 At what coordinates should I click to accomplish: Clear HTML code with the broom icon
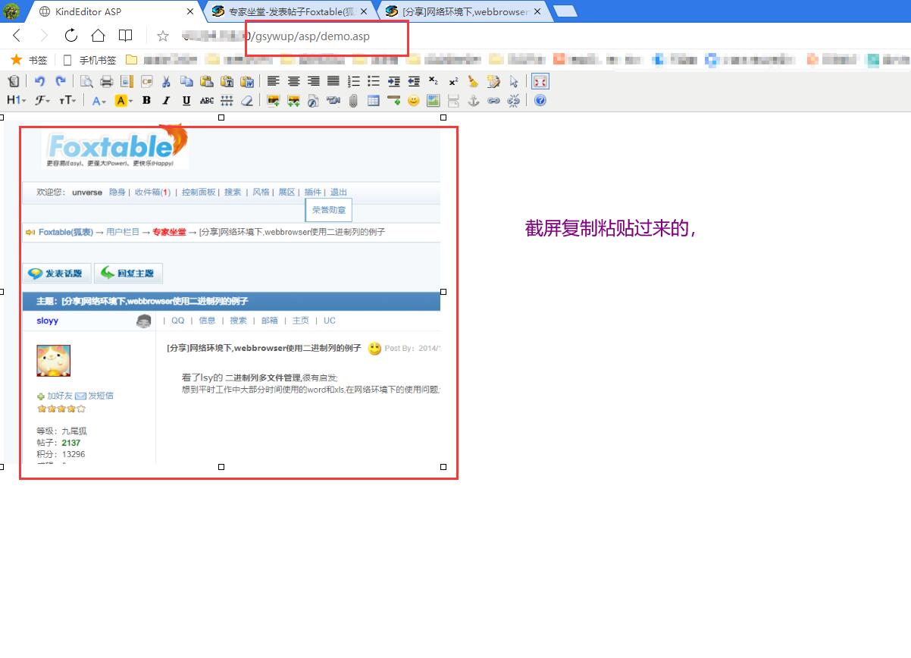pos(473,81)
